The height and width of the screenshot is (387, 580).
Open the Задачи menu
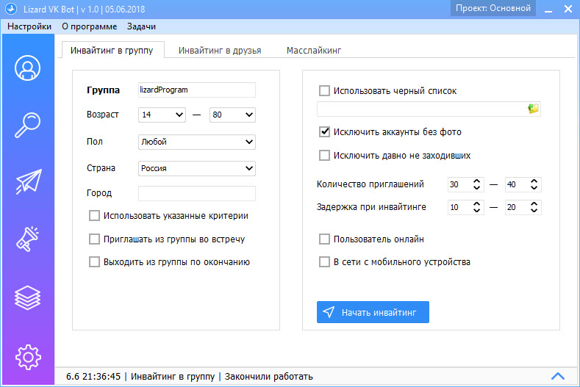140,26
